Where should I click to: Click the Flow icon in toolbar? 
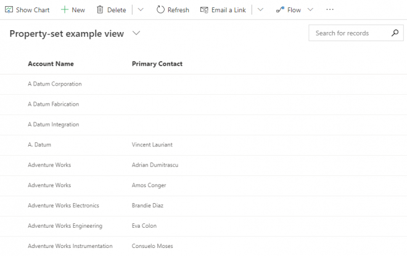click(x=280, y=10)
